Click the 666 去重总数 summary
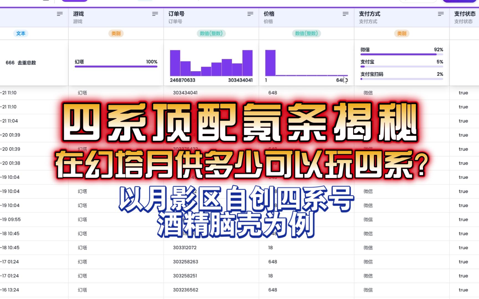 click(x=21, y=63)
